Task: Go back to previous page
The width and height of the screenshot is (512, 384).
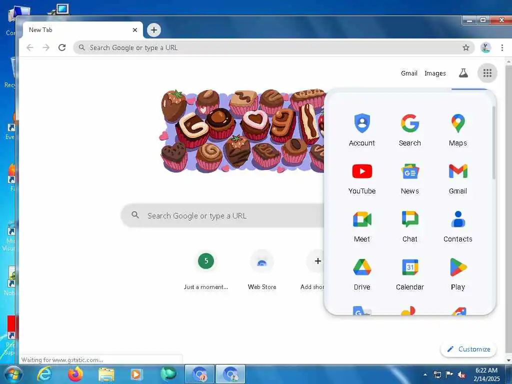Action: point(30,47)
